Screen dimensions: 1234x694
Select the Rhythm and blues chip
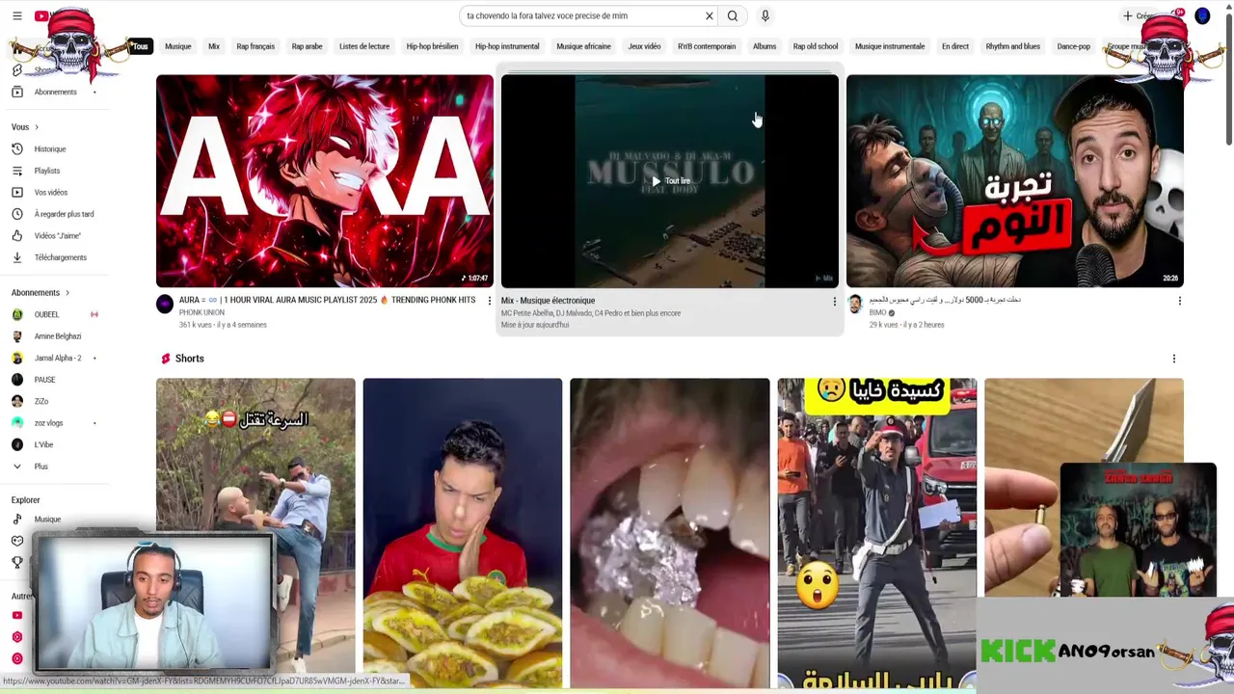pyautogui.click(x=1012, y=46)
